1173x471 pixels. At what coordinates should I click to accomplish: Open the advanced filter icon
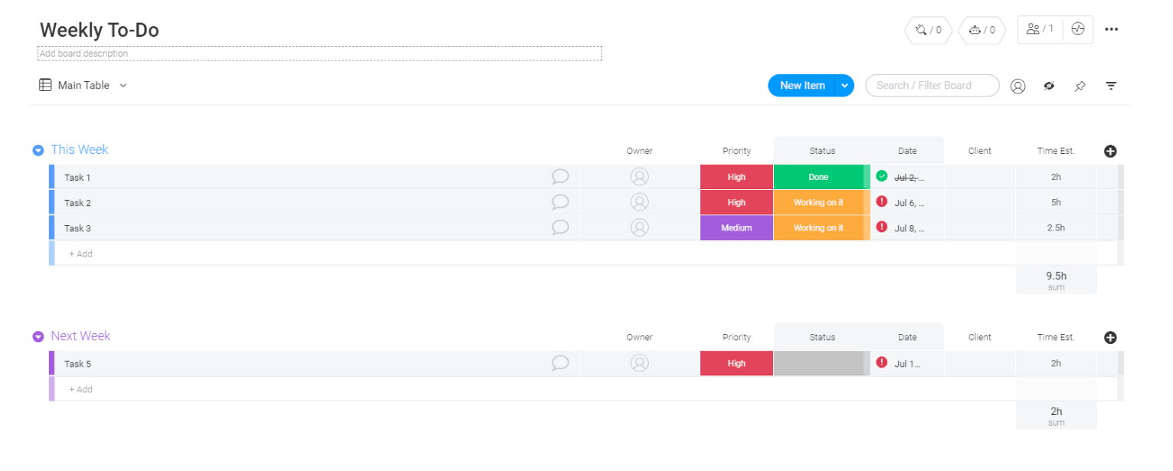coord(1111,86)
